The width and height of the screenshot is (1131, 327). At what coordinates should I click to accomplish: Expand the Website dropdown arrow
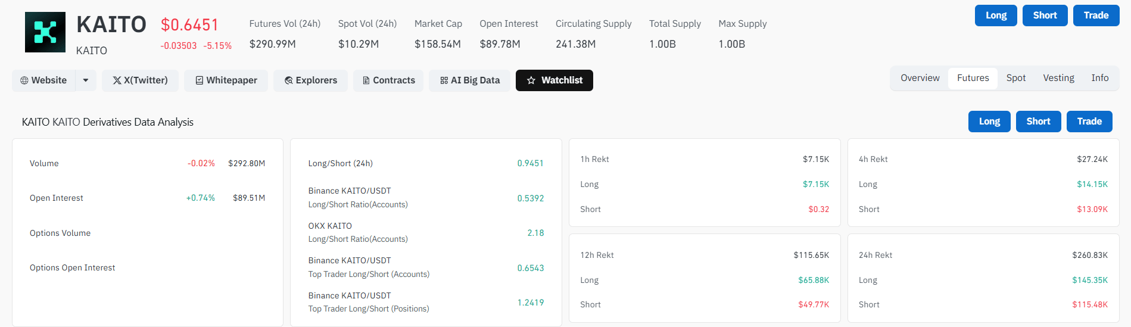click(x=86, y=80)
